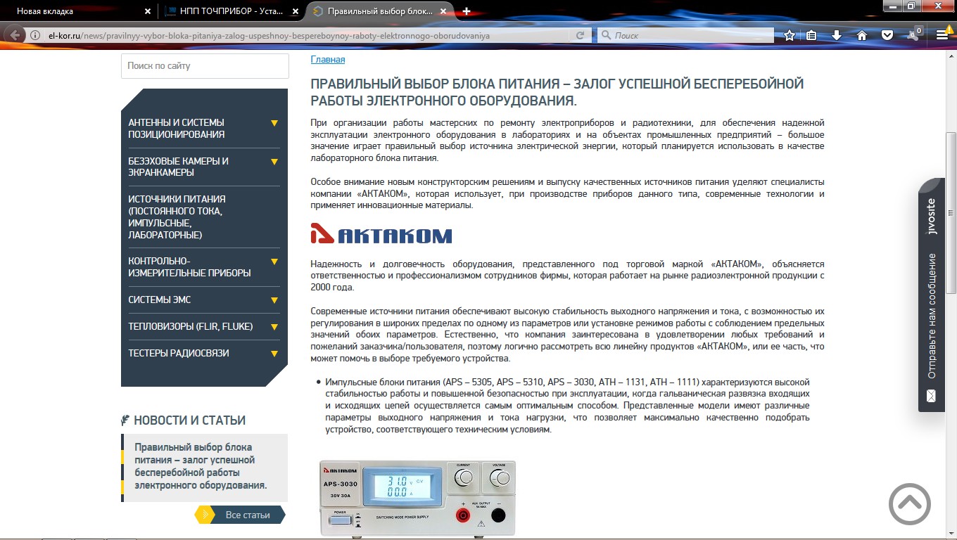957x540 pixels.
Task: Click the scrollbar up arrow
Action: click(951, 55)
